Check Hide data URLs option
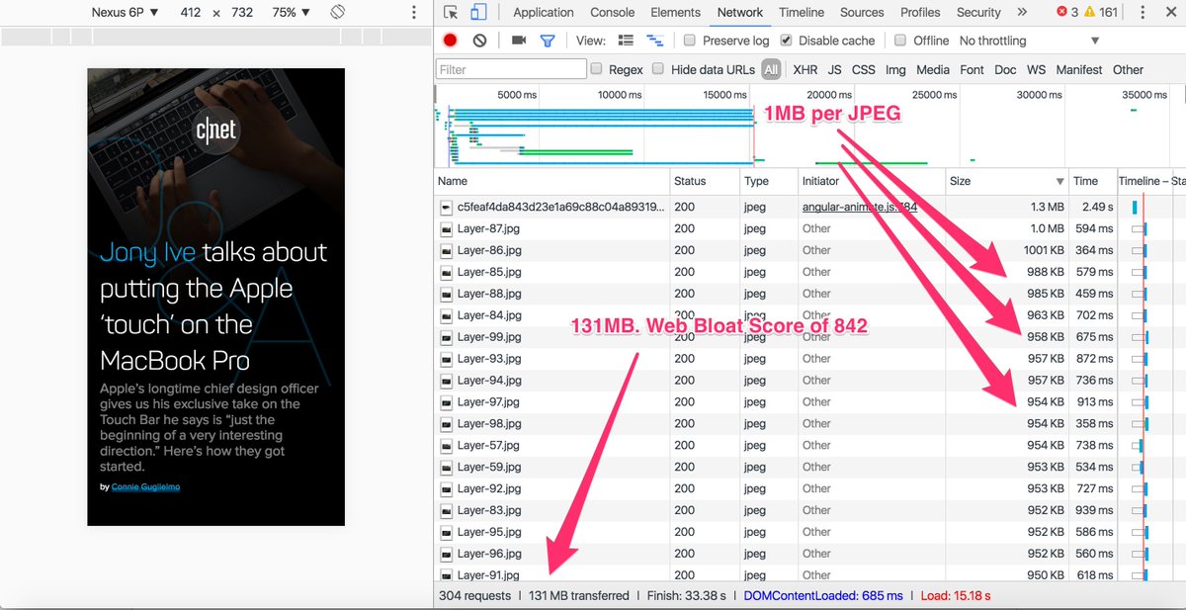Image resolution: width=1186 pixels, height=610 pixels. (x=658, y=69)
